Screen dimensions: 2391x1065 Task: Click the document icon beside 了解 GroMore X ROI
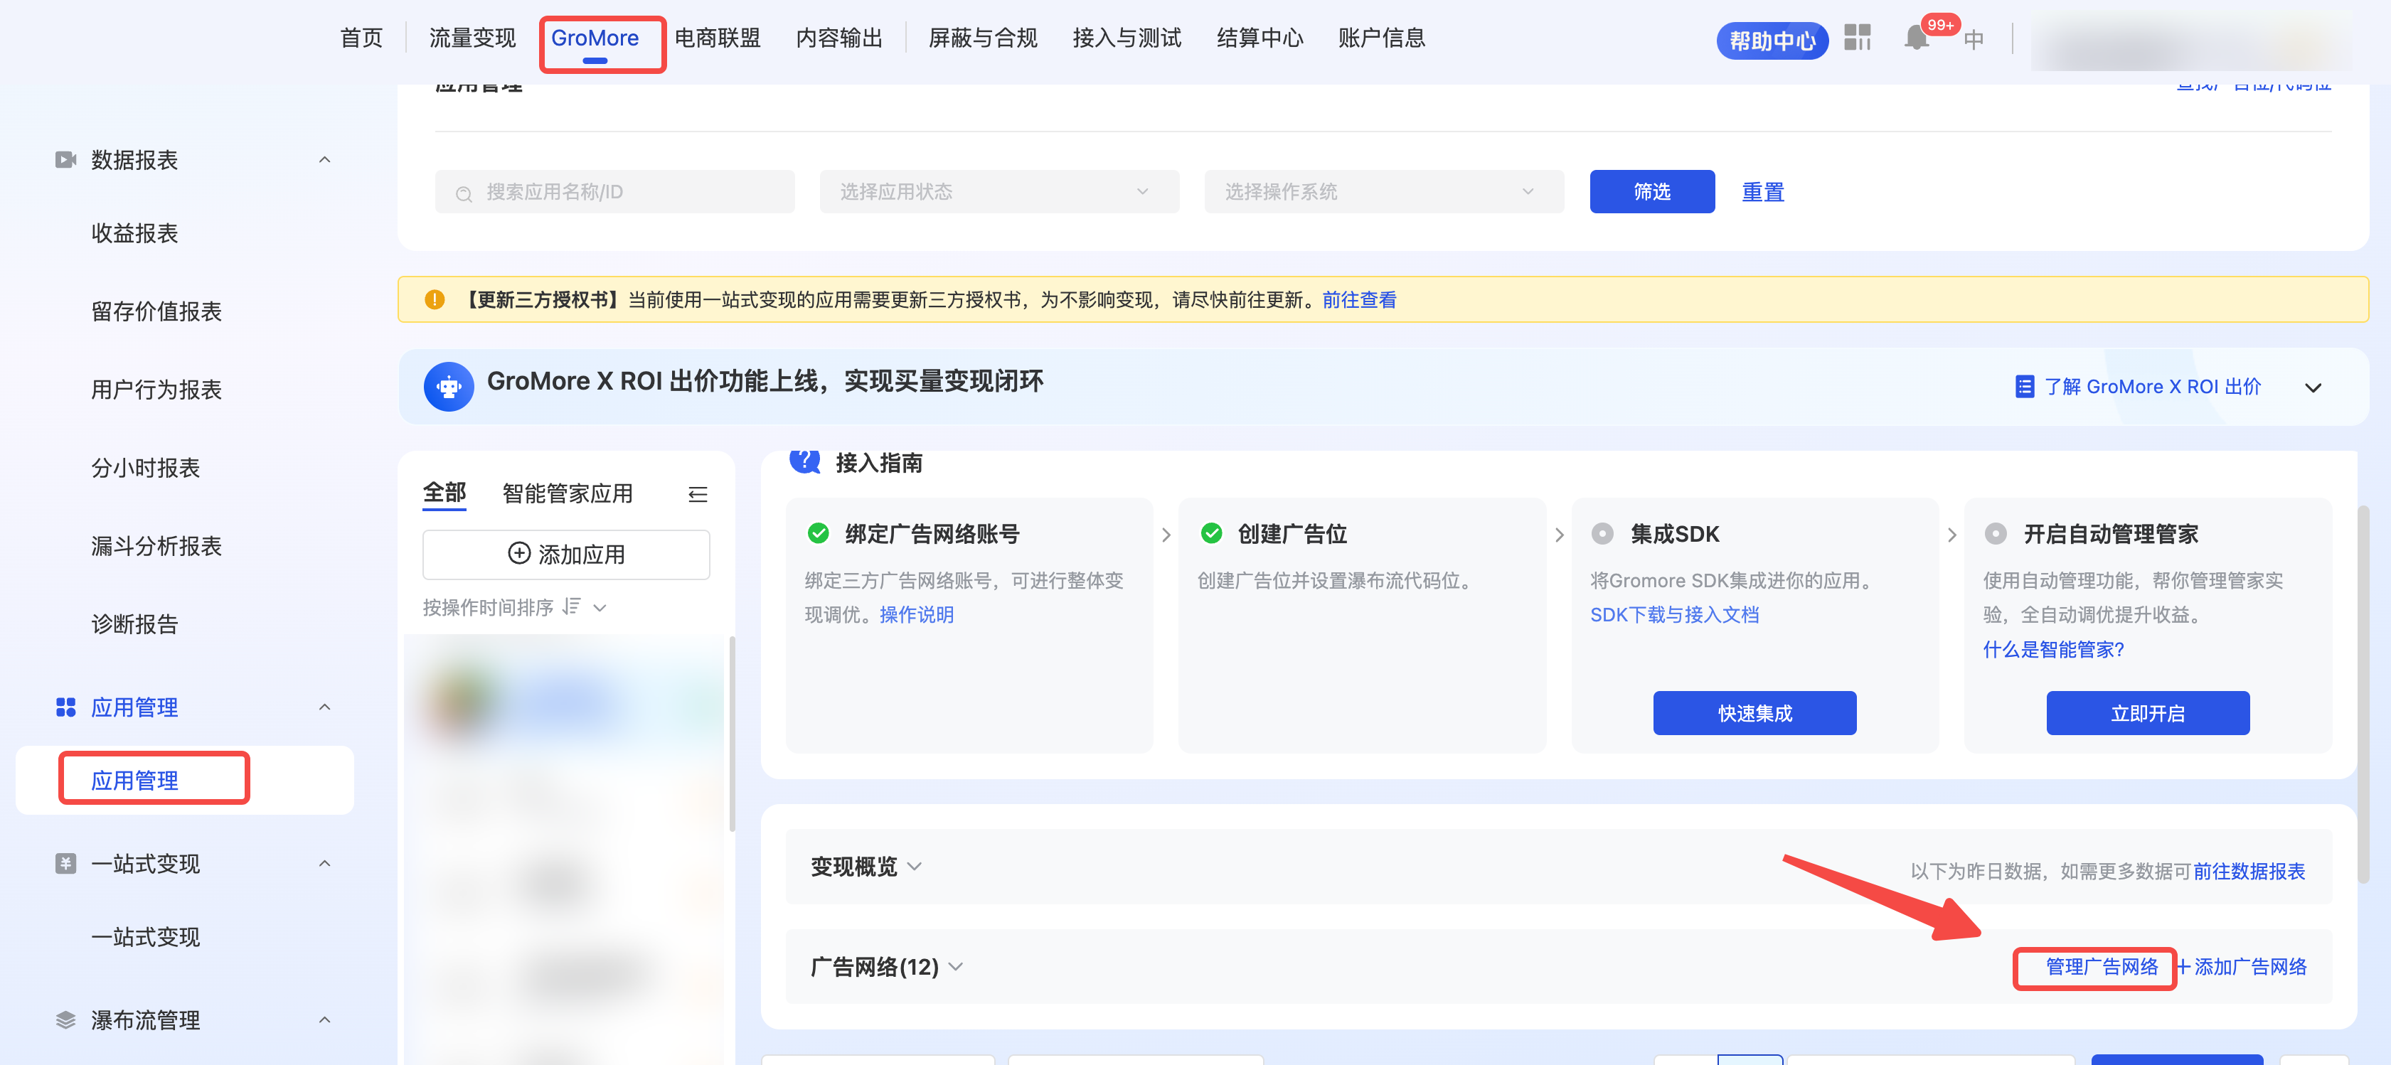click(2025, 386)
